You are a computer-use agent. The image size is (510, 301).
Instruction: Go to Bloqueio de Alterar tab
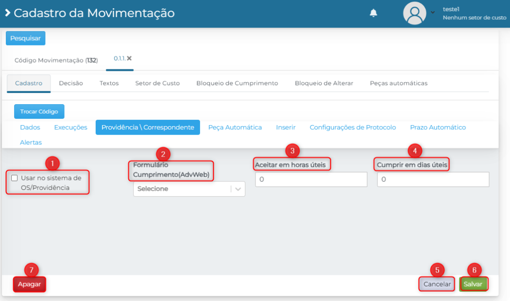click(x=324, y=83)
